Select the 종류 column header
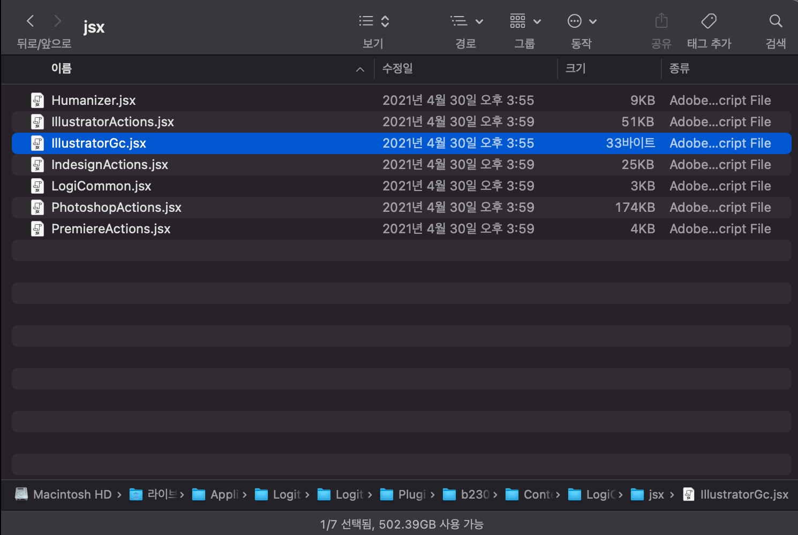This screenshot has height=535, width=798. point(680,69)
